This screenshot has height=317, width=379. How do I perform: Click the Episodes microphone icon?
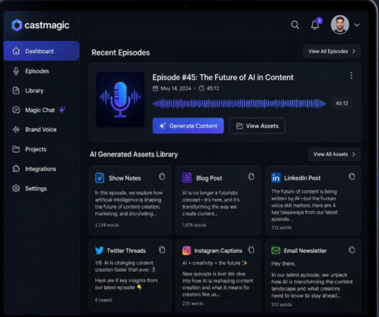tap(16, 71)
